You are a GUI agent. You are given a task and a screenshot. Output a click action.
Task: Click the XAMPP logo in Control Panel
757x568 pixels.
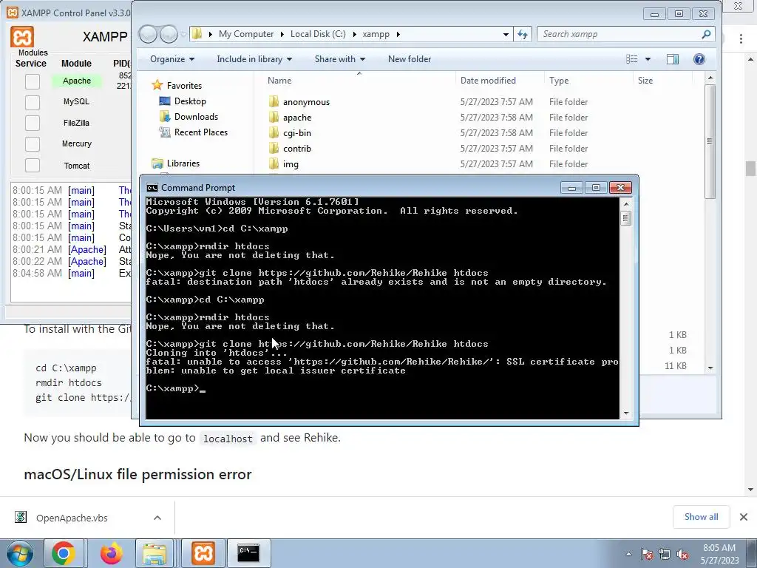22,37
